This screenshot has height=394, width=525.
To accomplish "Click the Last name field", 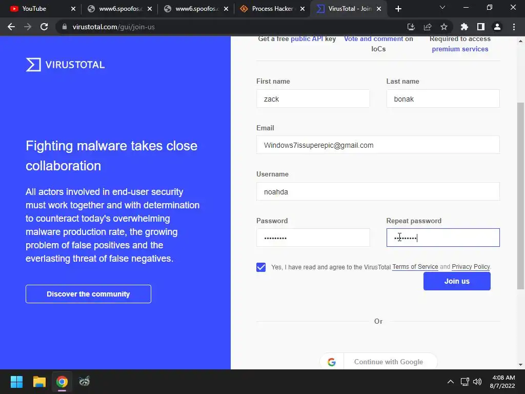I will tap(443, 98).
